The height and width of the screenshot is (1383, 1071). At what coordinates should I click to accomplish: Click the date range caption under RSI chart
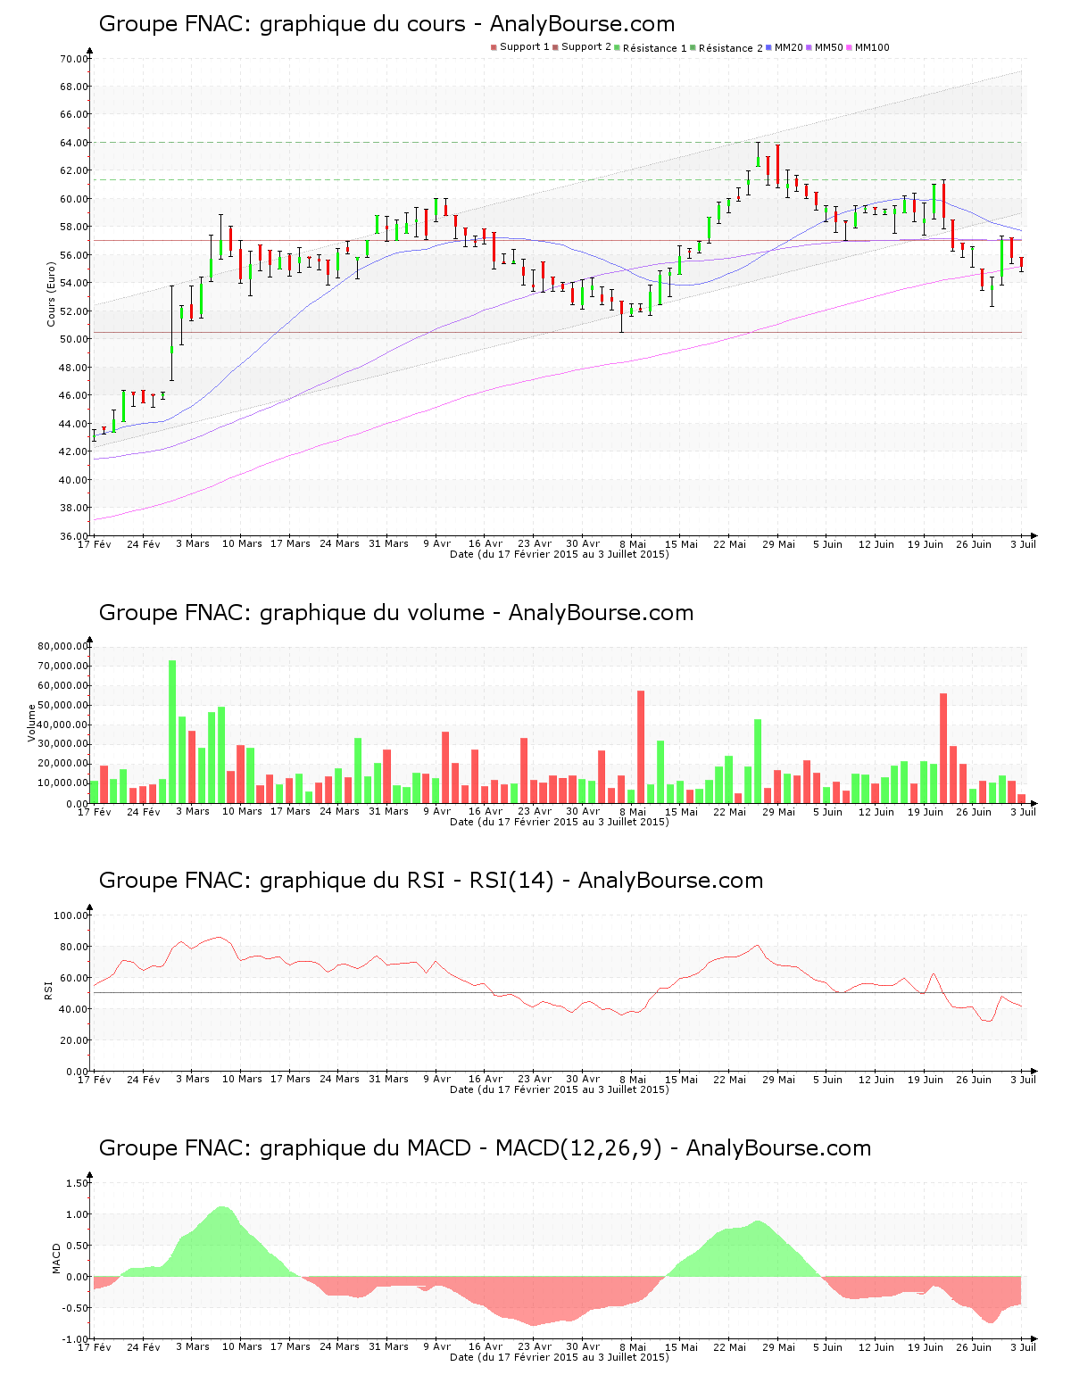pyautogui.click(x=560, y=1089)
